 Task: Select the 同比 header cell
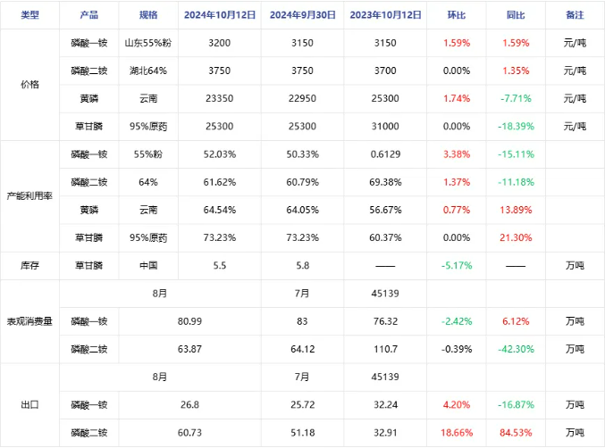coord(516,15)
